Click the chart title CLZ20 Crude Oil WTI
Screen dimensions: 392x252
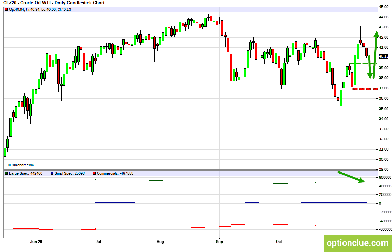54,3
